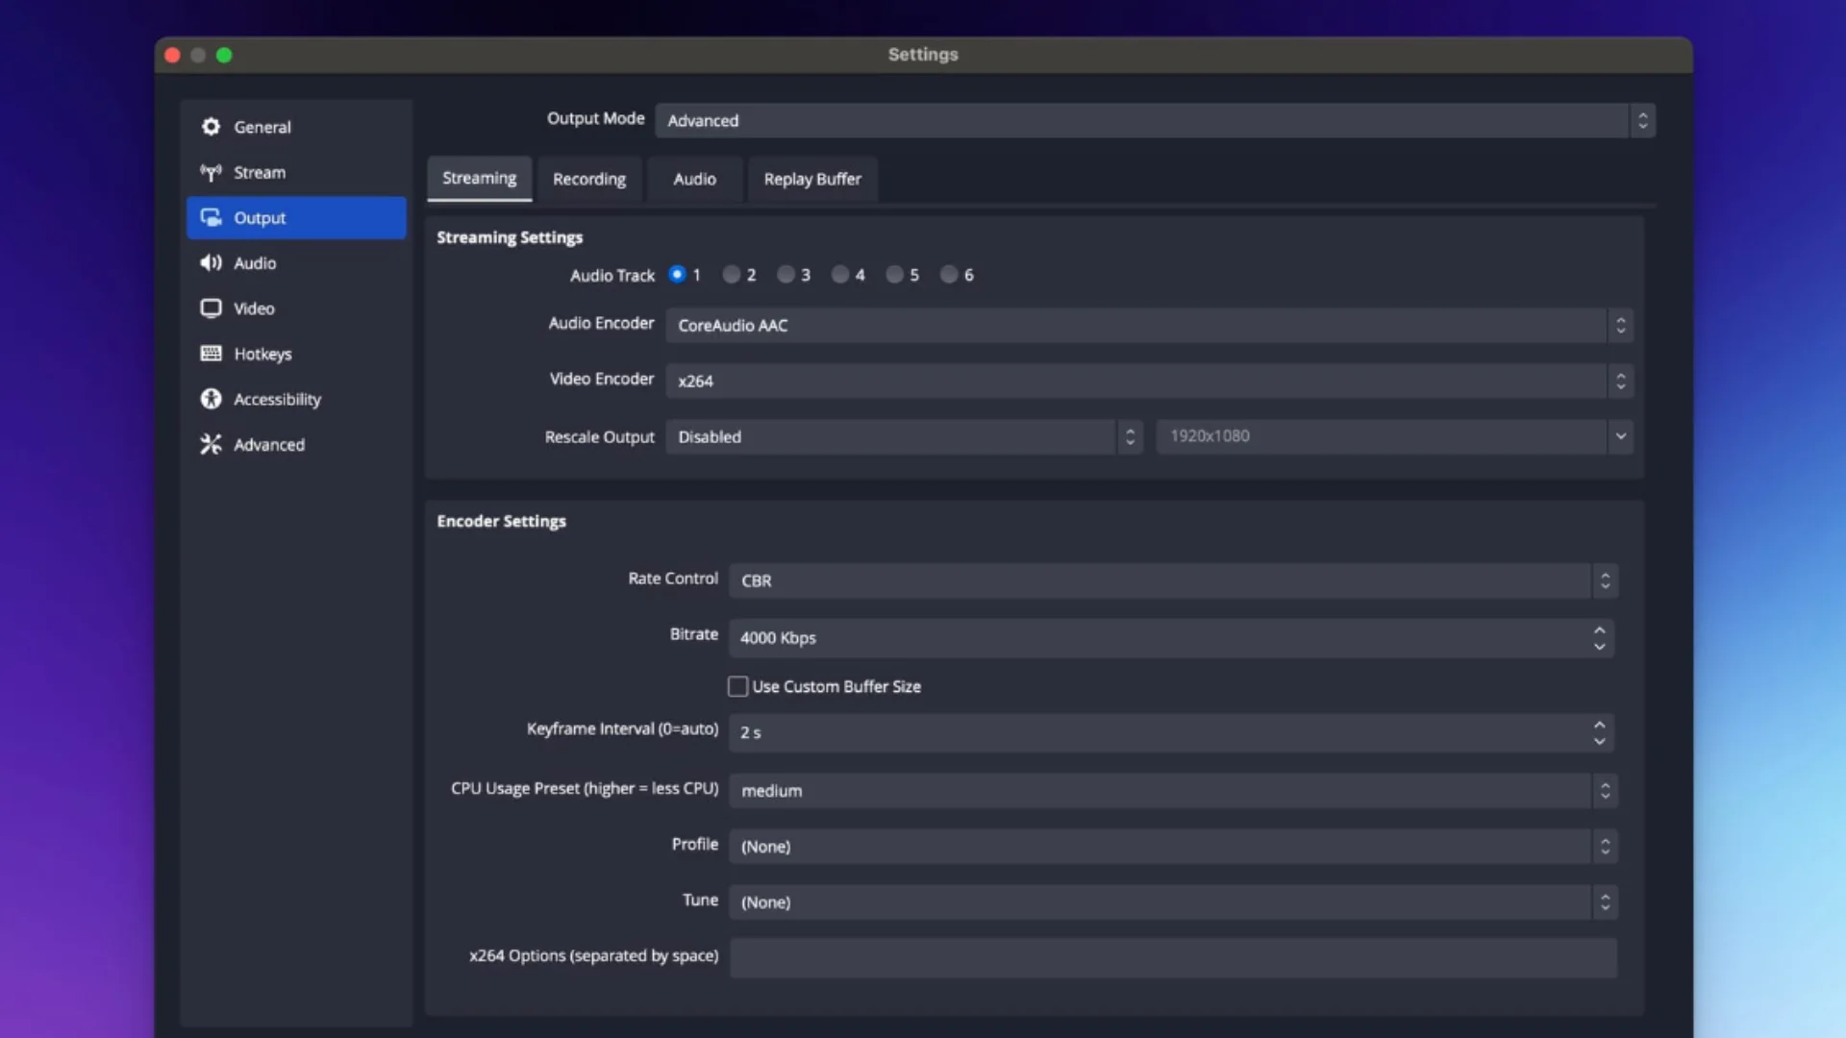Click the Stream antenna icon
The image size is (1846, 1038).
coord(211,172)
